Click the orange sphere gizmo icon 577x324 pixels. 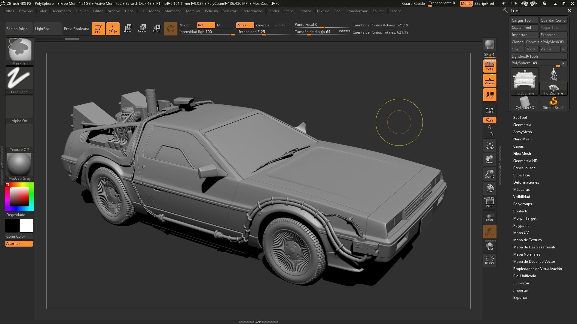[171, 29]
